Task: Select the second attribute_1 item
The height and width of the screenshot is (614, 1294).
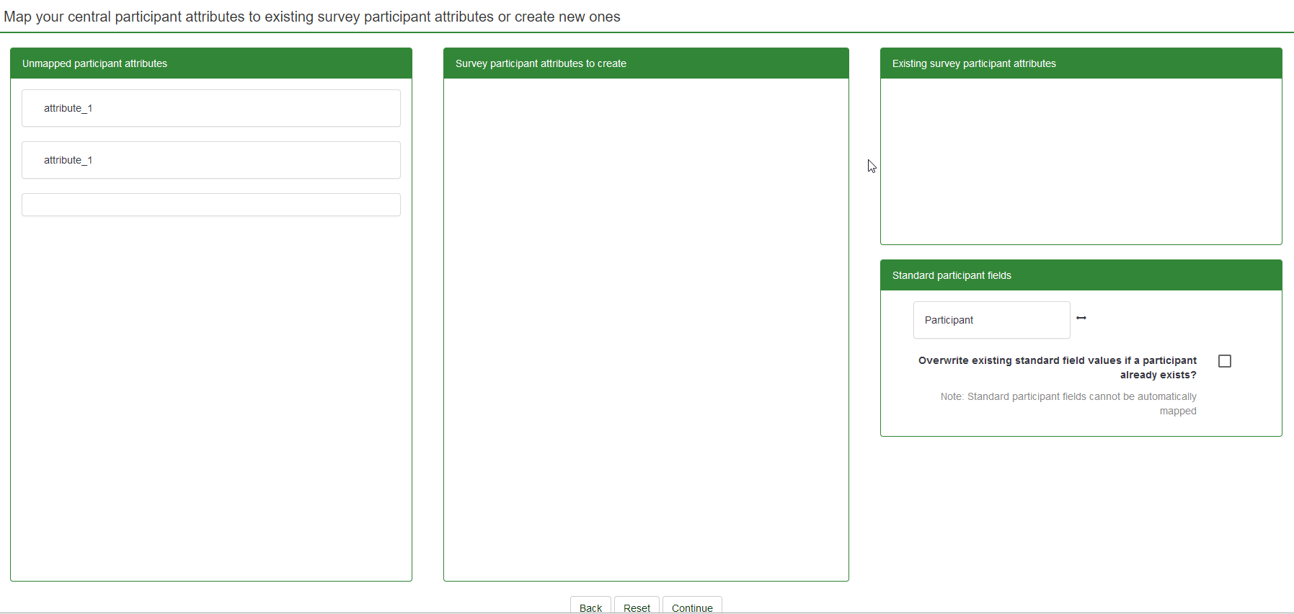Action: click(x=211, y=160)
